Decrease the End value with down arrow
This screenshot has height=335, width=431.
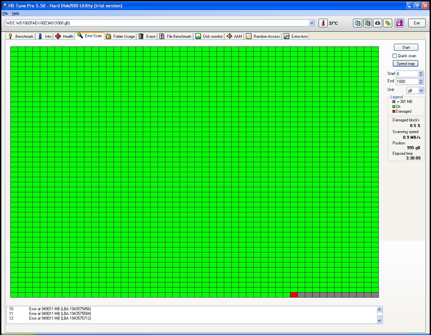click(x=421, y=83)
